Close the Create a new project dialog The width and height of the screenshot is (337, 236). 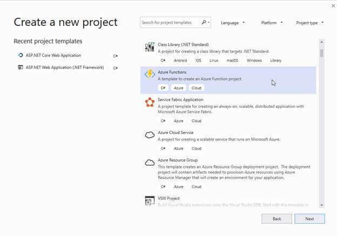[333, 6]
